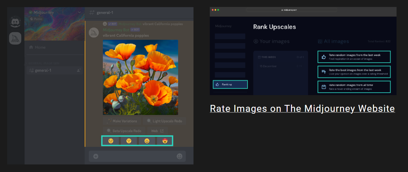Click the Midjourney logo text in website sidebar
This screenshot has height=172, width=408.
pyautogui.click(x=223, y=26)
